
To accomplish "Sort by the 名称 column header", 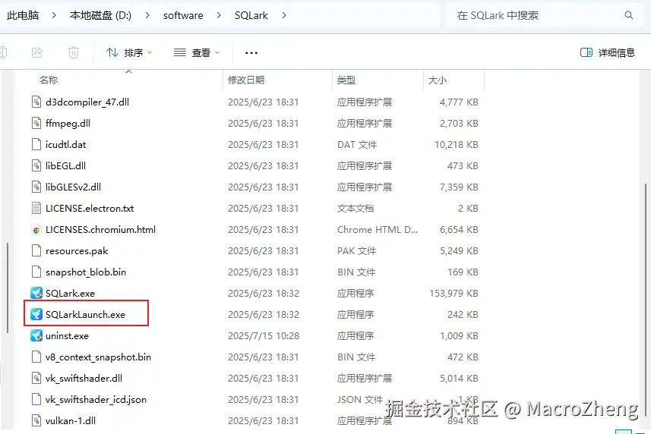I will [x=49, y=80].
